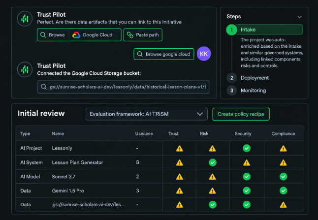Click Gemini 1.5 Pro Security check icon
This screenshot has width=318, height=220.
click(x=247, y=190)
